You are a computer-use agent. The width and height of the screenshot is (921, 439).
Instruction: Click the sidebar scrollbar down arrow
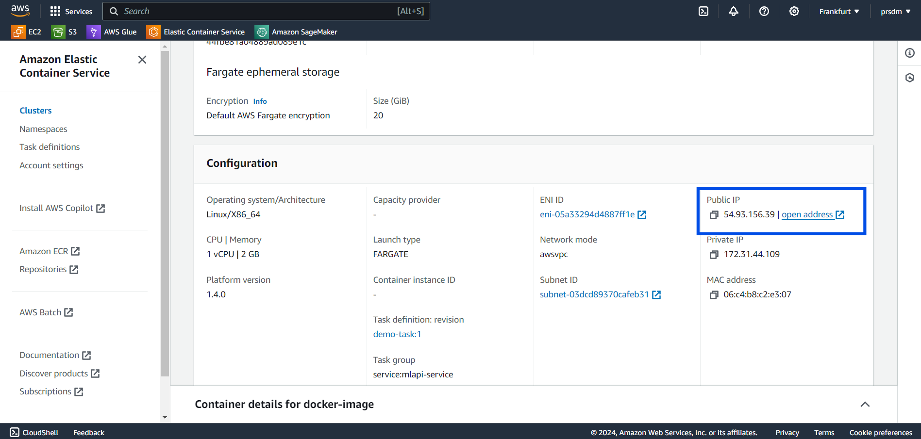point(165,417)
